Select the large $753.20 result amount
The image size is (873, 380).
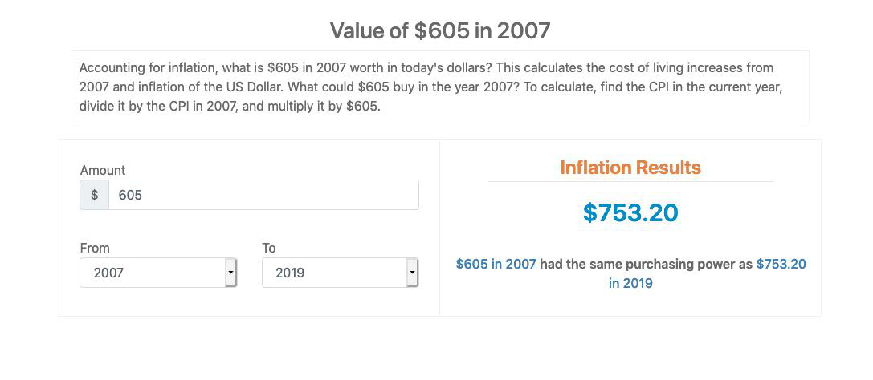(630, 212)
